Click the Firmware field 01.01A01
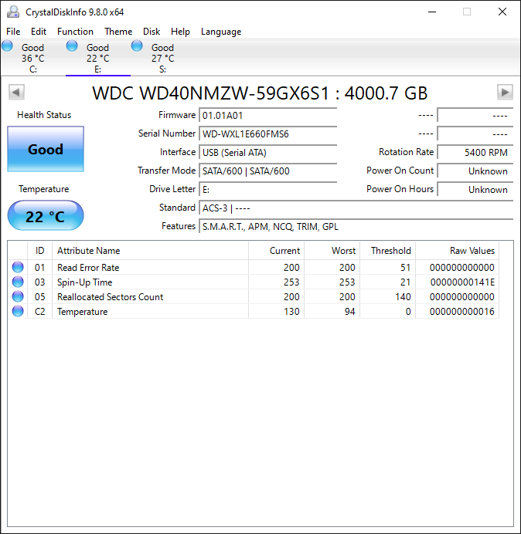Image resolution: width=521 pixels, height=534 pixels. tap(268, 116)
